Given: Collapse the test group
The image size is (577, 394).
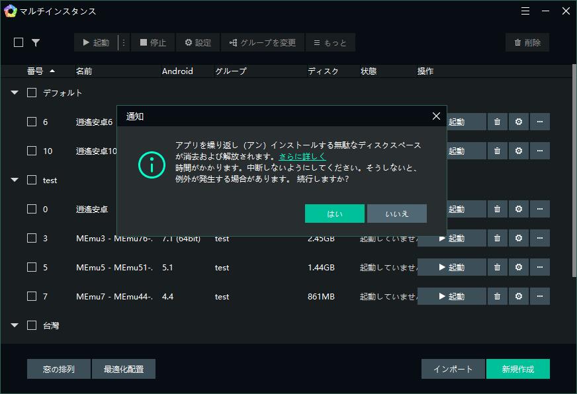Looking at the screenshot, I should [15, 180].
